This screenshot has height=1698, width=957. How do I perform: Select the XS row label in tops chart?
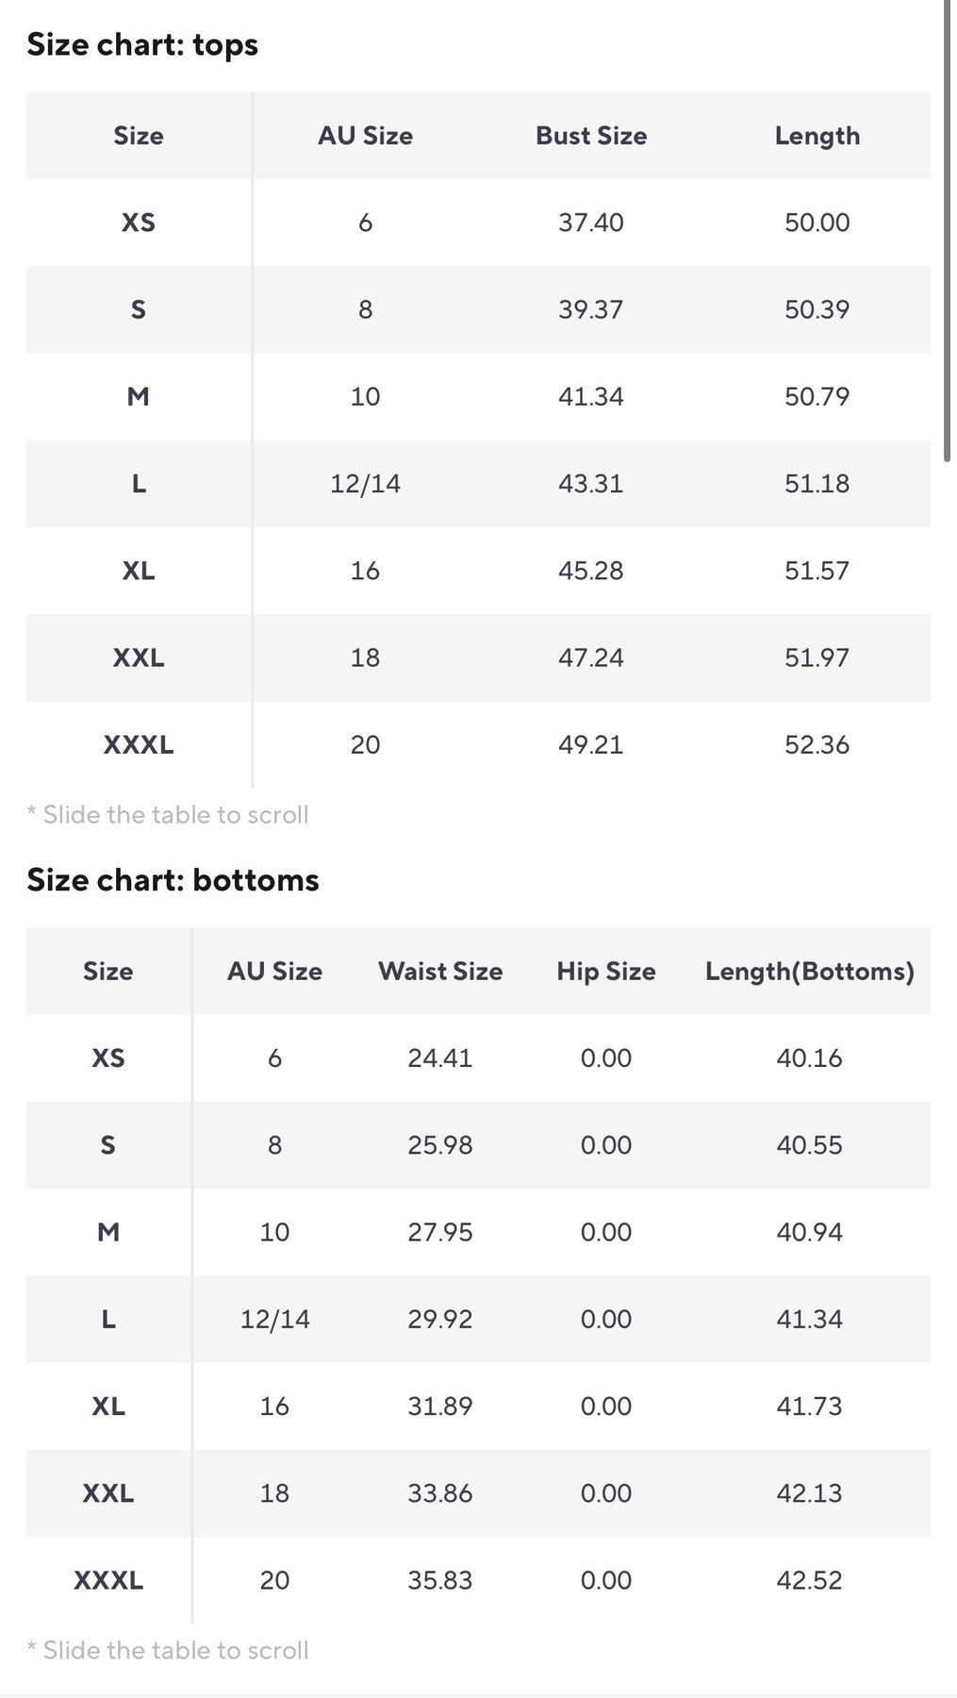(x=139, y=223)
